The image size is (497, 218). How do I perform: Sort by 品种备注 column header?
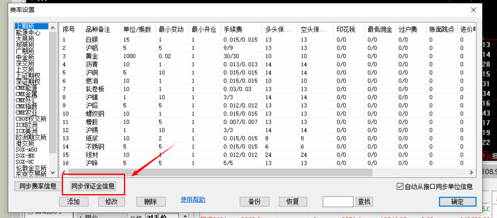(101, 29)
